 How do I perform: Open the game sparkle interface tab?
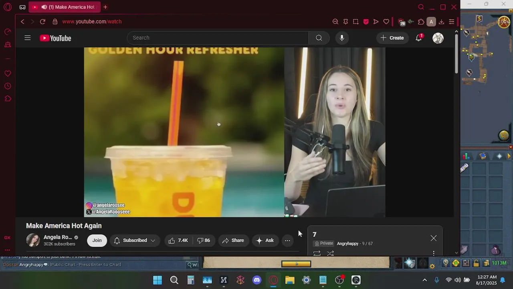click(x=499, y=156)
